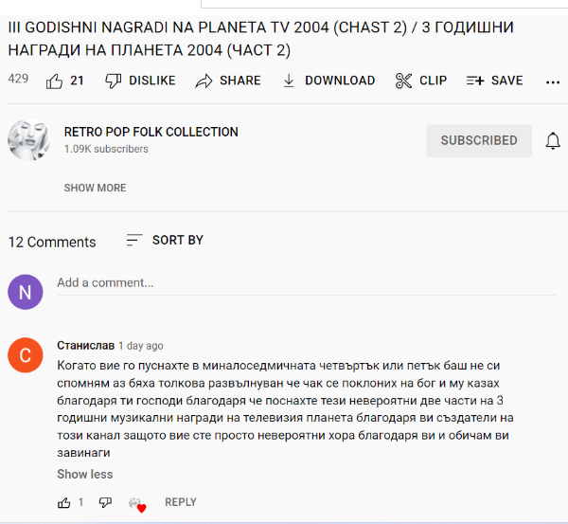
Task: Like Станислав's comment
Action: click(x=64, y=502)
